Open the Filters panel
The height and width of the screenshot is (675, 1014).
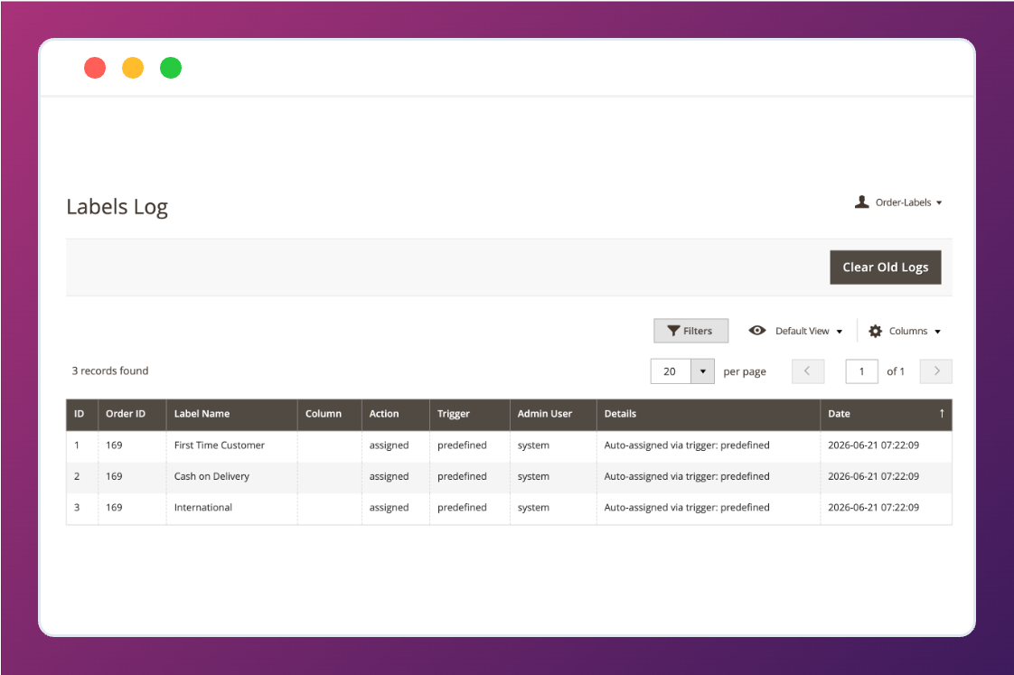click(x=690, y=331)
